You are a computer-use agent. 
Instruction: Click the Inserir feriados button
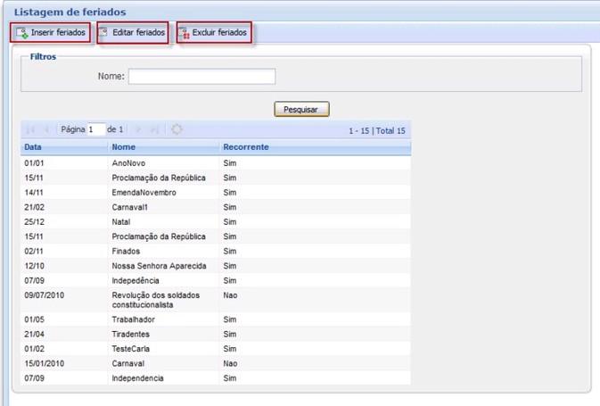click(51, 33)
